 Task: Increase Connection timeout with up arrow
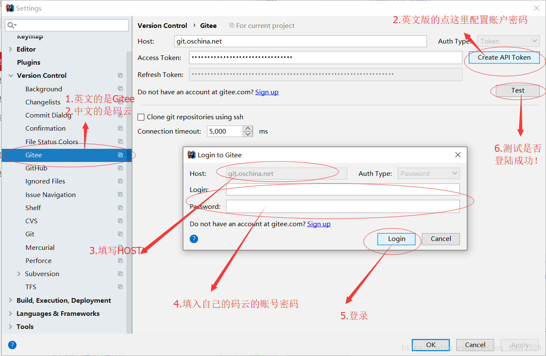pos(248,129)
